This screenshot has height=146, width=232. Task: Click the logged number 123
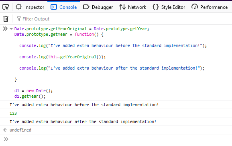coord(13,113)
